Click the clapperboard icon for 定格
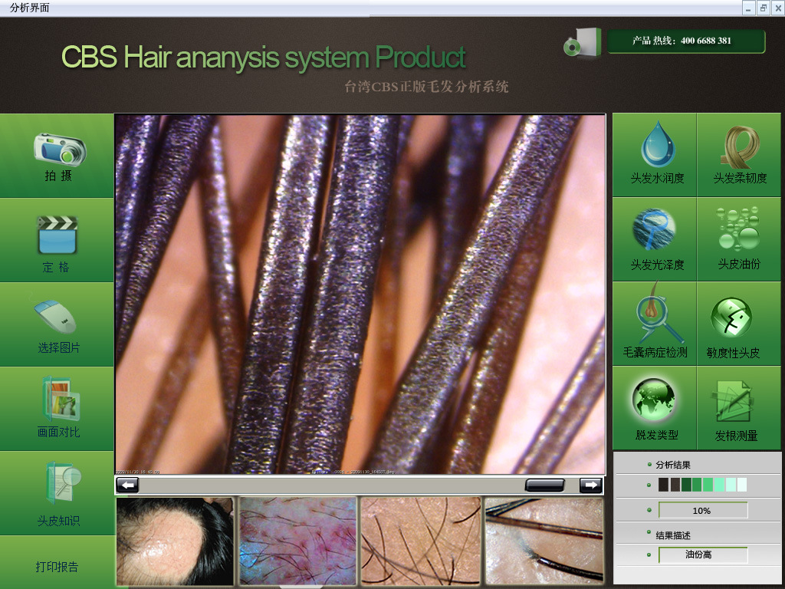Screen dimensions: 785x589 click(57, 235)
